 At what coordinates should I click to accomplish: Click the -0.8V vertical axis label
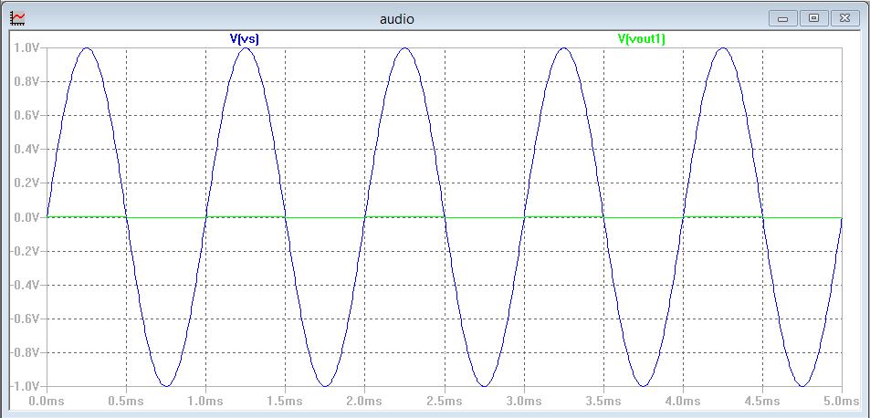click(x=26, y=352)
